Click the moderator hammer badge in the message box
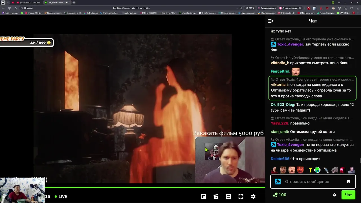Image resolution: width=361 pixels, height=203 pixels. point(278,182)
